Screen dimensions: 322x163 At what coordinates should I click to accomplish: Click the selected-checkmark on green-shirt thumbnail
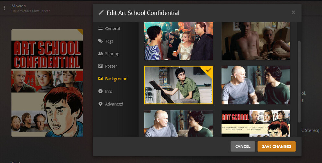tap(208, 70)
